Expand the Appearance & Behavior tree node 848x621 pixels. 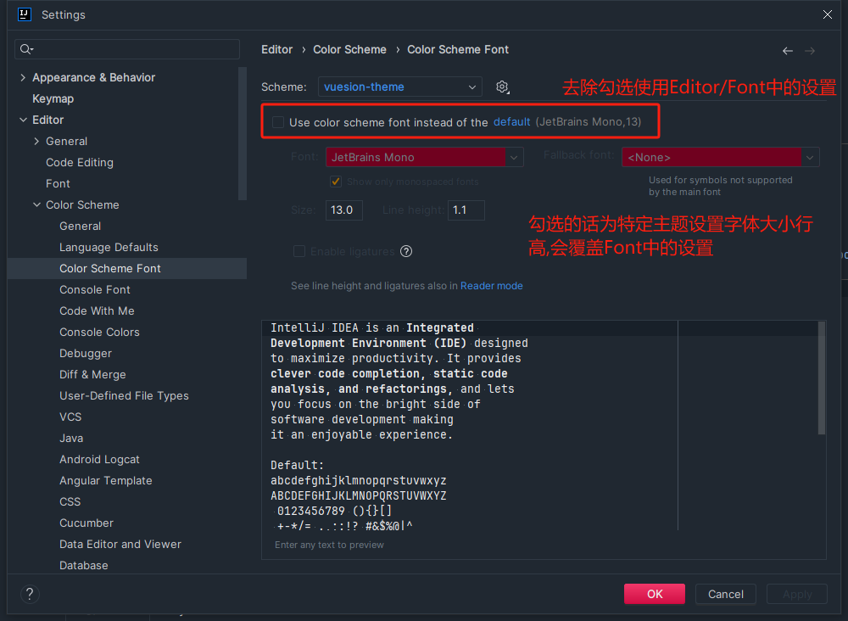point(22,77)
